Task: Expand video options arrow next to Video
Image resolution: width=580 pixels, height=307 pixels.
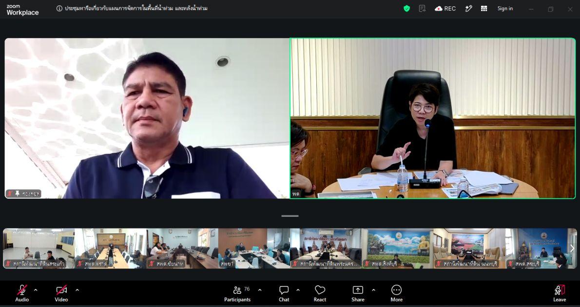Action: (77, 290)
